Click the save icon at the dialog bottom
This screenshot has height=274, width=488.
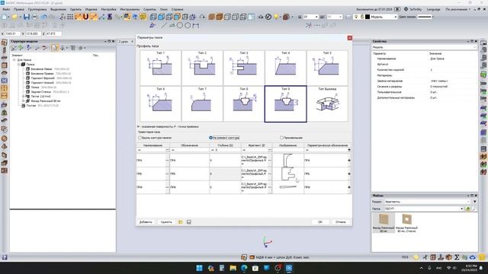[189, 222]
